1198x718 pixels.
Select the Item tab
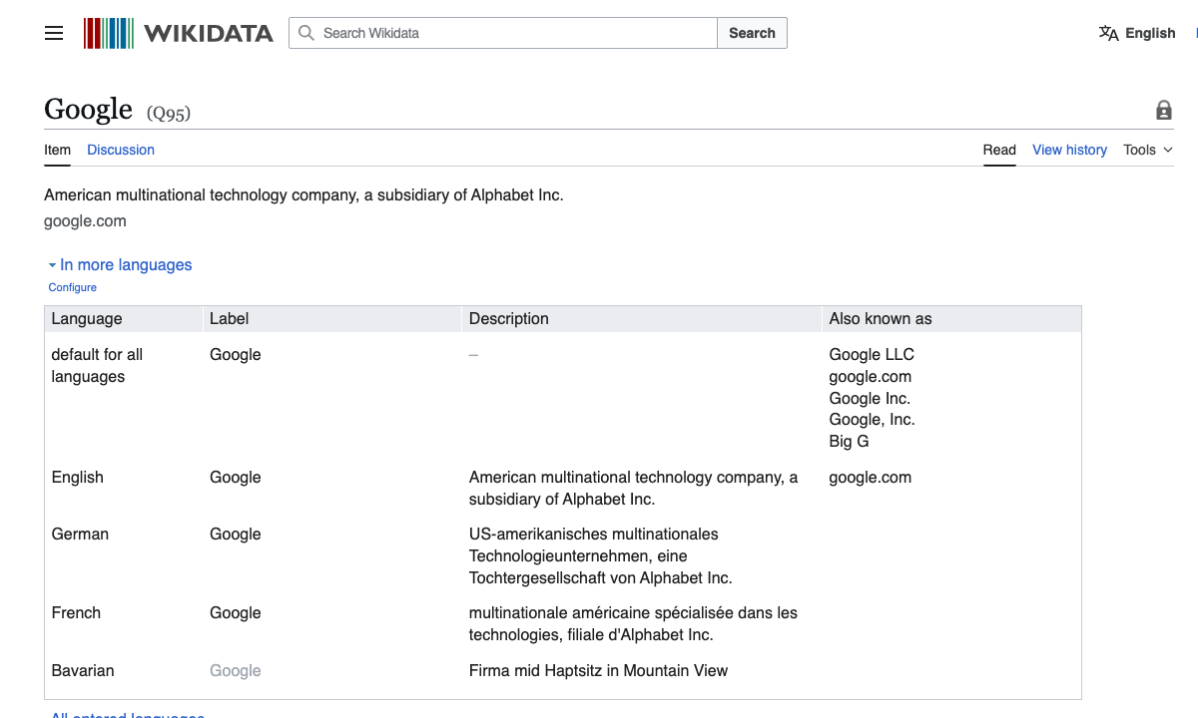coord(57,150)
